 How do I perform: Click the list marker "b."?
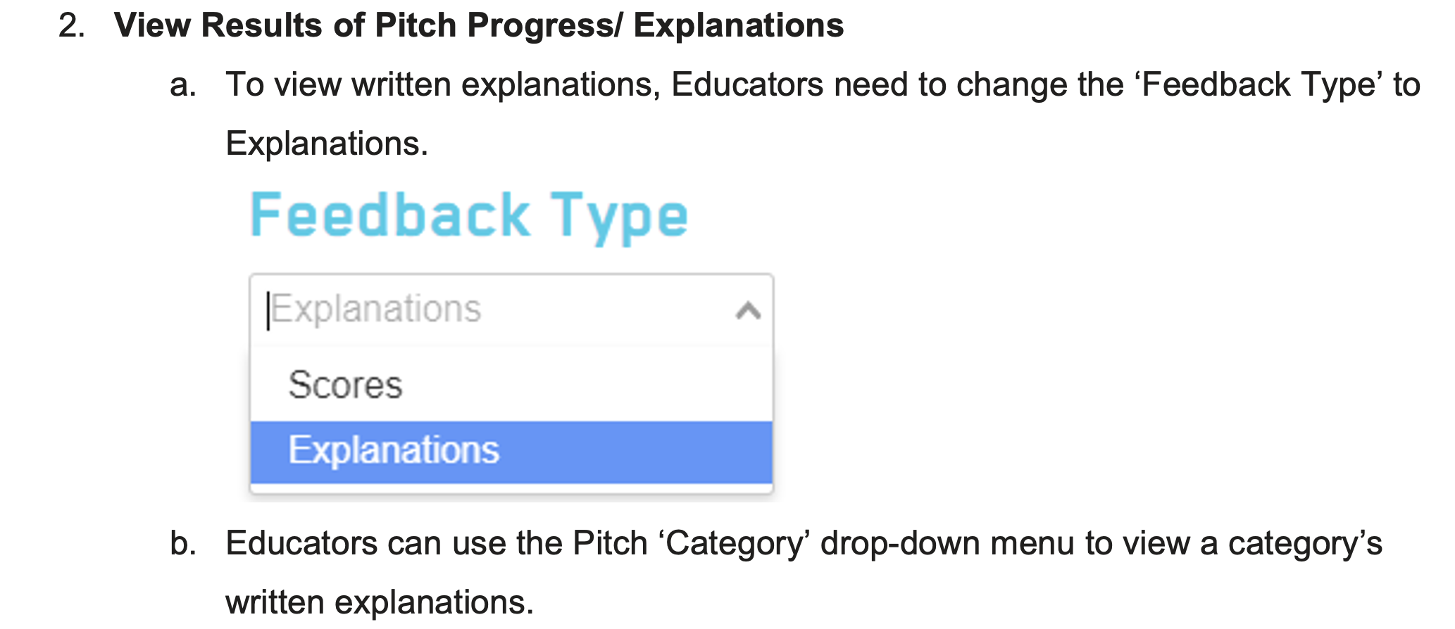[x=182, y=544]
